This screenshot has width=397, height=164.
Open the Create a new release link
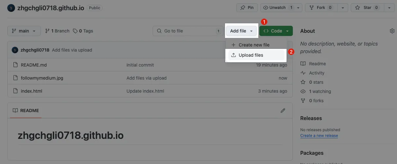(319, 136)
